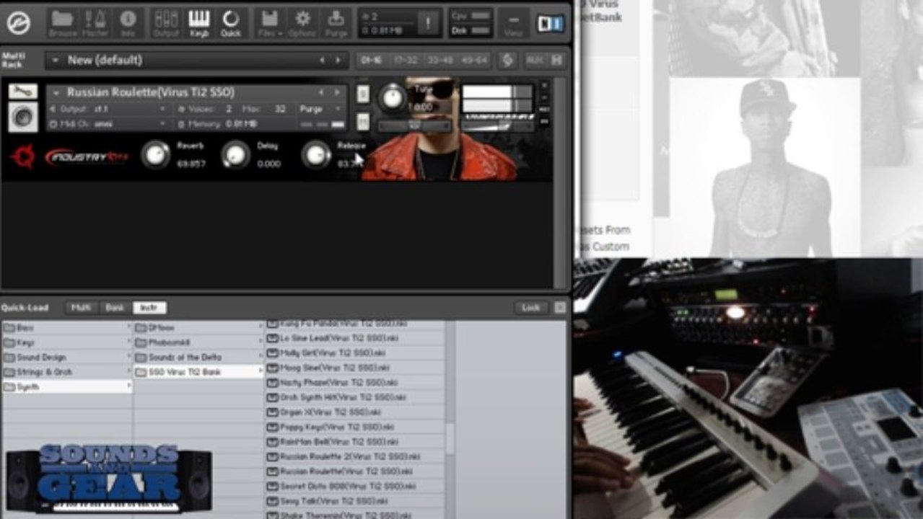Solo the Russian Roulette instrument
The width and height of the screenshot is (923, 519).
(363, 94)
